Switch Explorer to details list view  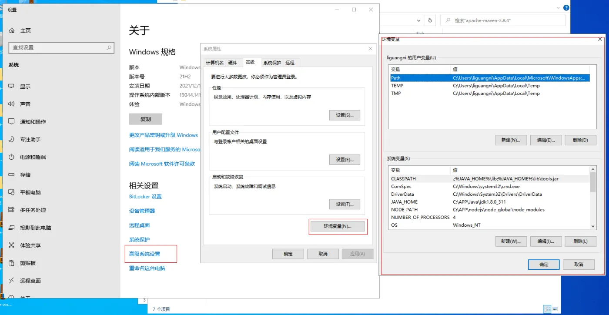click(x=547, y=309)
